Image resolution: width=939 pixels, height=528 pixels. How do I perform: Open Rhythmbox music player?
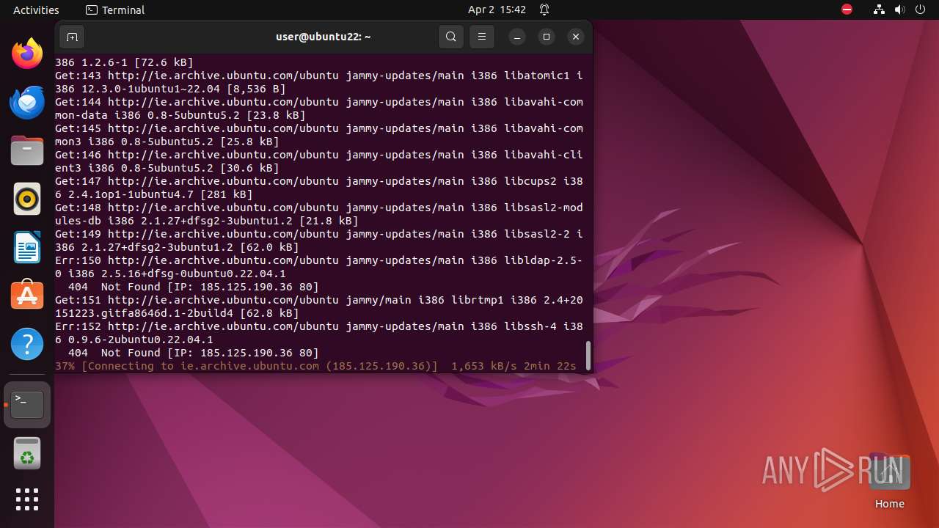(x=27, y=199)
